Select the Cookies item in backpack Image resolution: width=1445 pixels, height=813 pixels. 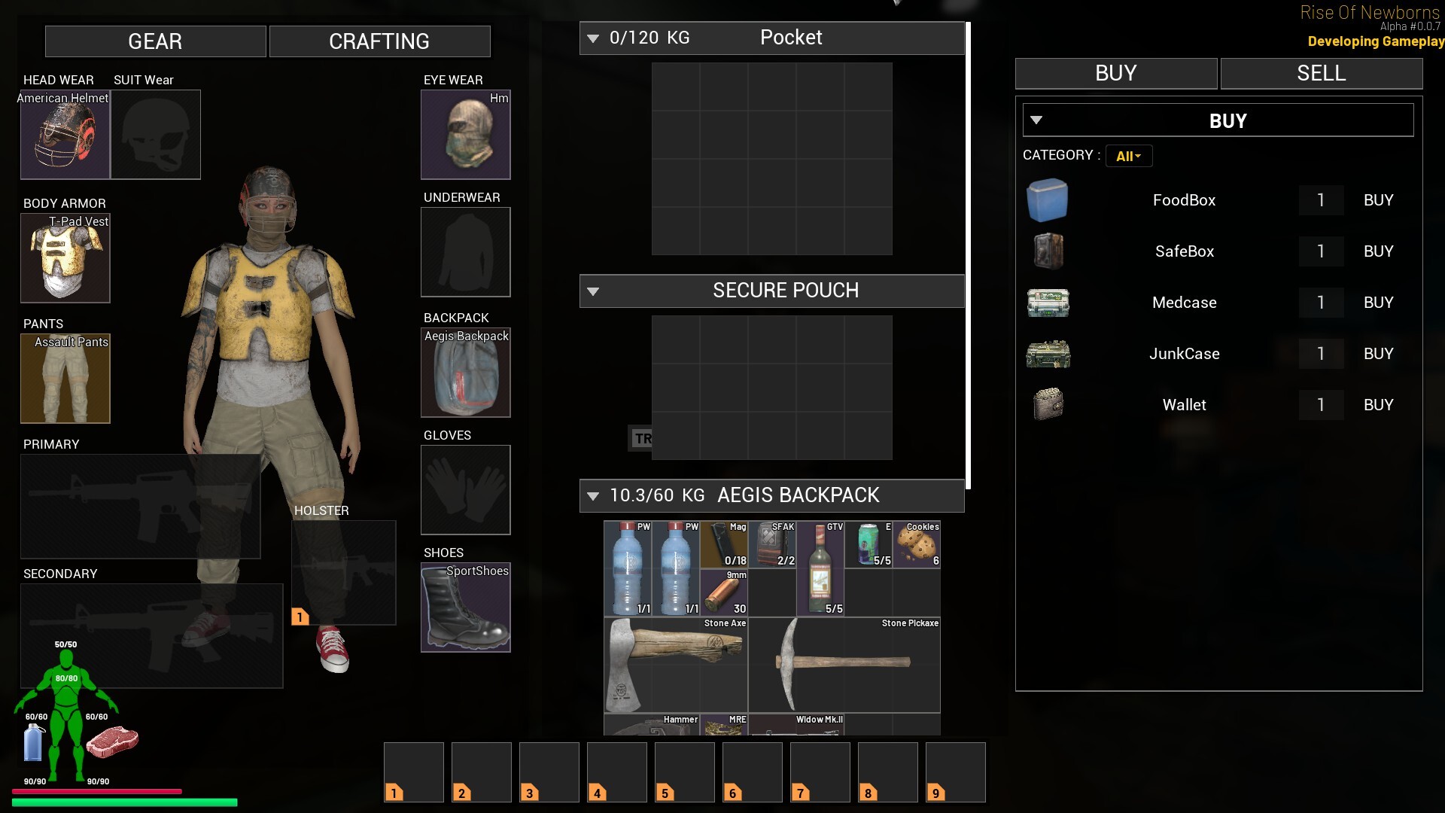tap(916, 544)
